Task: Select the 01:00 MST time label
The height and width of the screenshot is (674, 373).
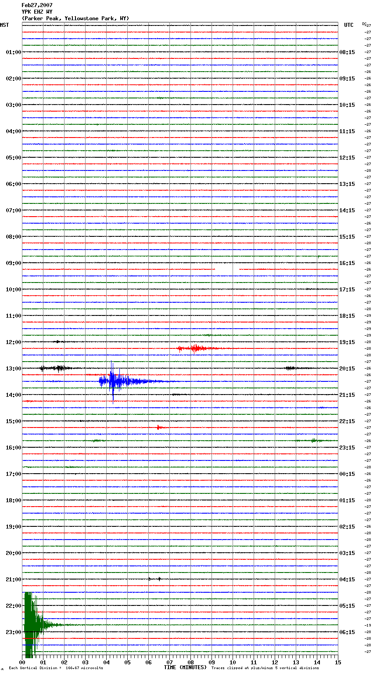Action: tap(13, 52)
